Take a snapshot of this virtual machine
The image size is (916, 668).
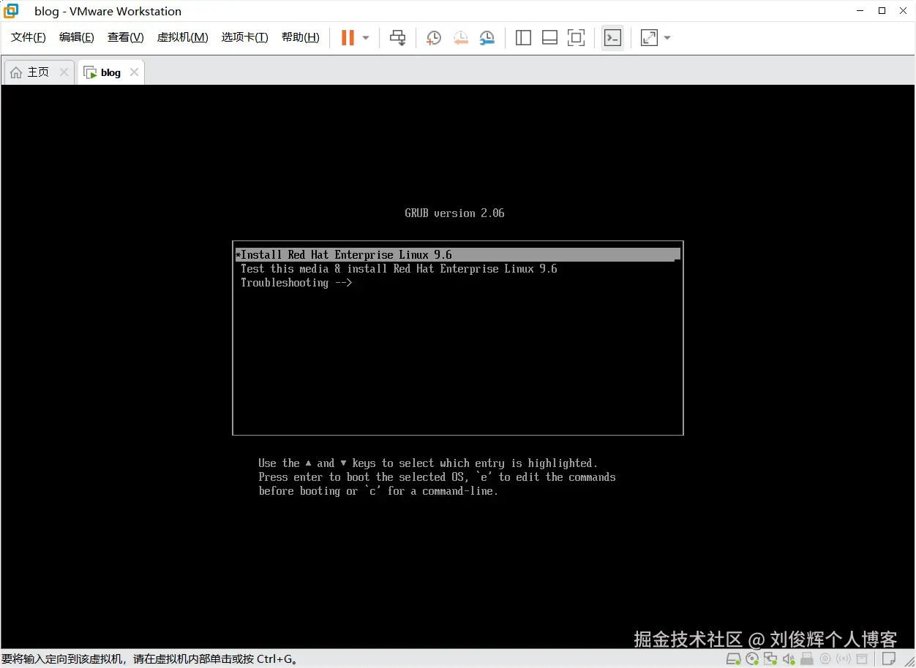(433, 38)
